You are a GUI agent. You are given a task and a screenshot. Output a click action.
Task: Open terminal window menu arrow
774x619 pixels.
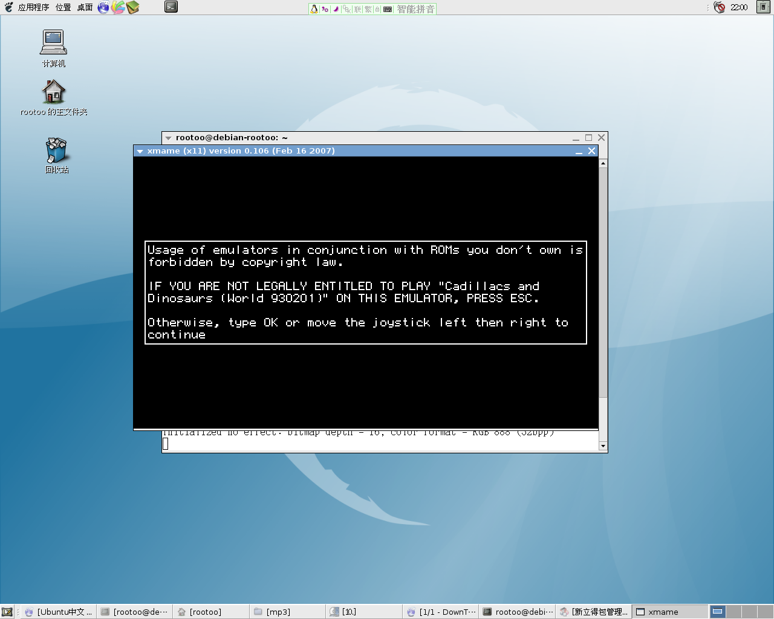169,138
